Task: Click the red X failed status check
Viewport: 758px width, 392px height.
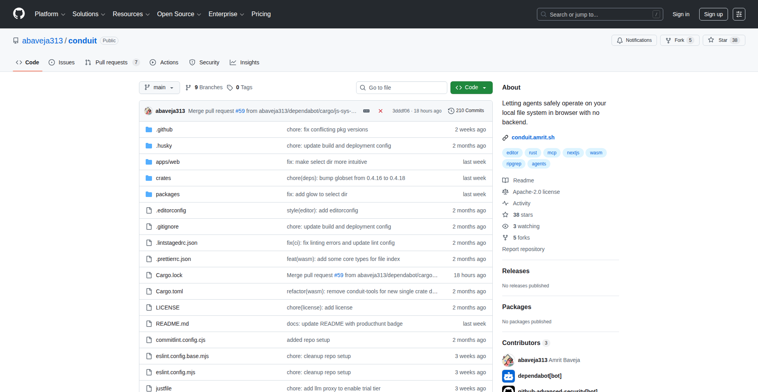Action: pos(380,111)
